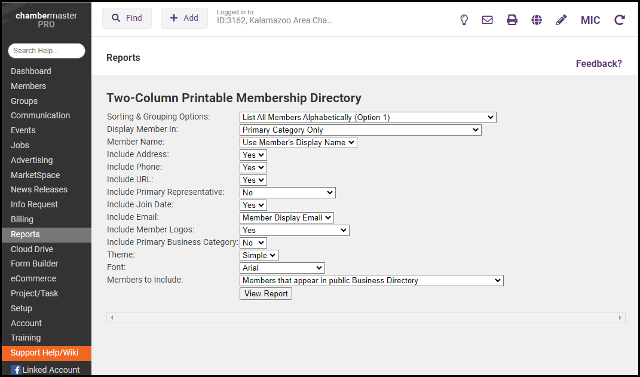Open Members to Include dropdown
The width and height of the screenshot is (640, 377).
(371, 281)
